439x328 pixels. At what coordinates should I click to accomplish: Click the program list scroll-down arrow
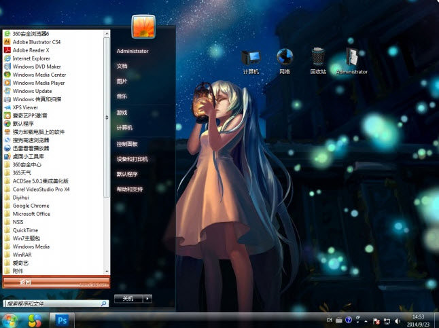(107, 271)
